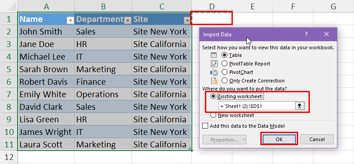Viewport: 354px width, 164px height.
Task: Select Only Create Connection option
Action: click(224, 81)
